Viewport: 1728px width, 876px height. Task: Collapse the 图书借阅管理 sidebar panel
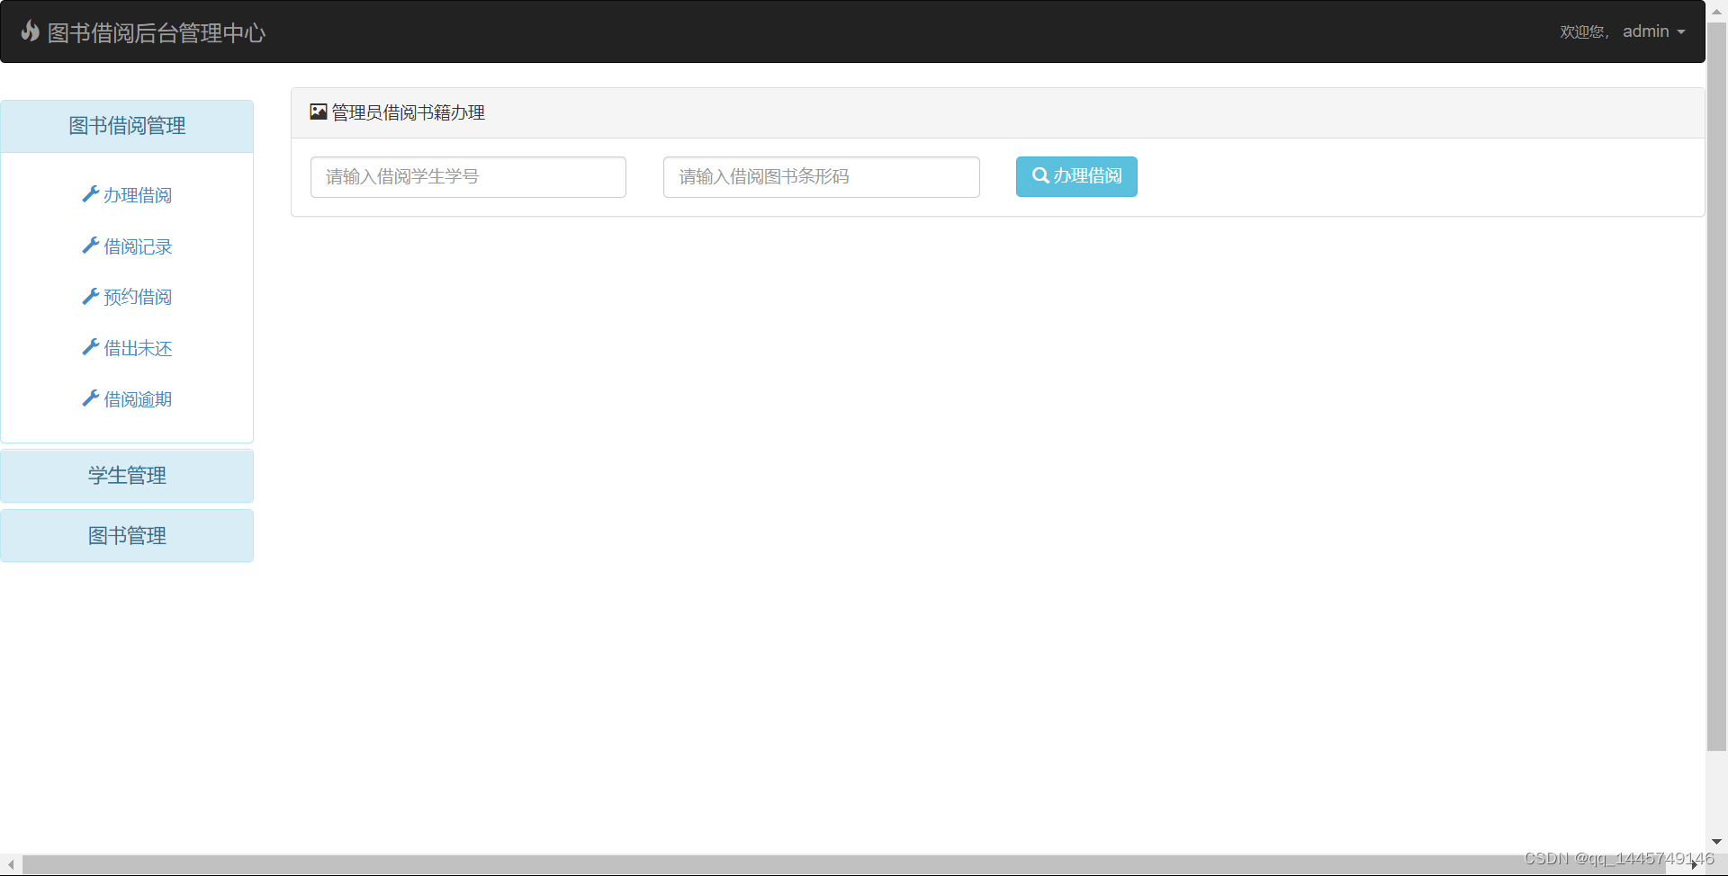point(127,126)
